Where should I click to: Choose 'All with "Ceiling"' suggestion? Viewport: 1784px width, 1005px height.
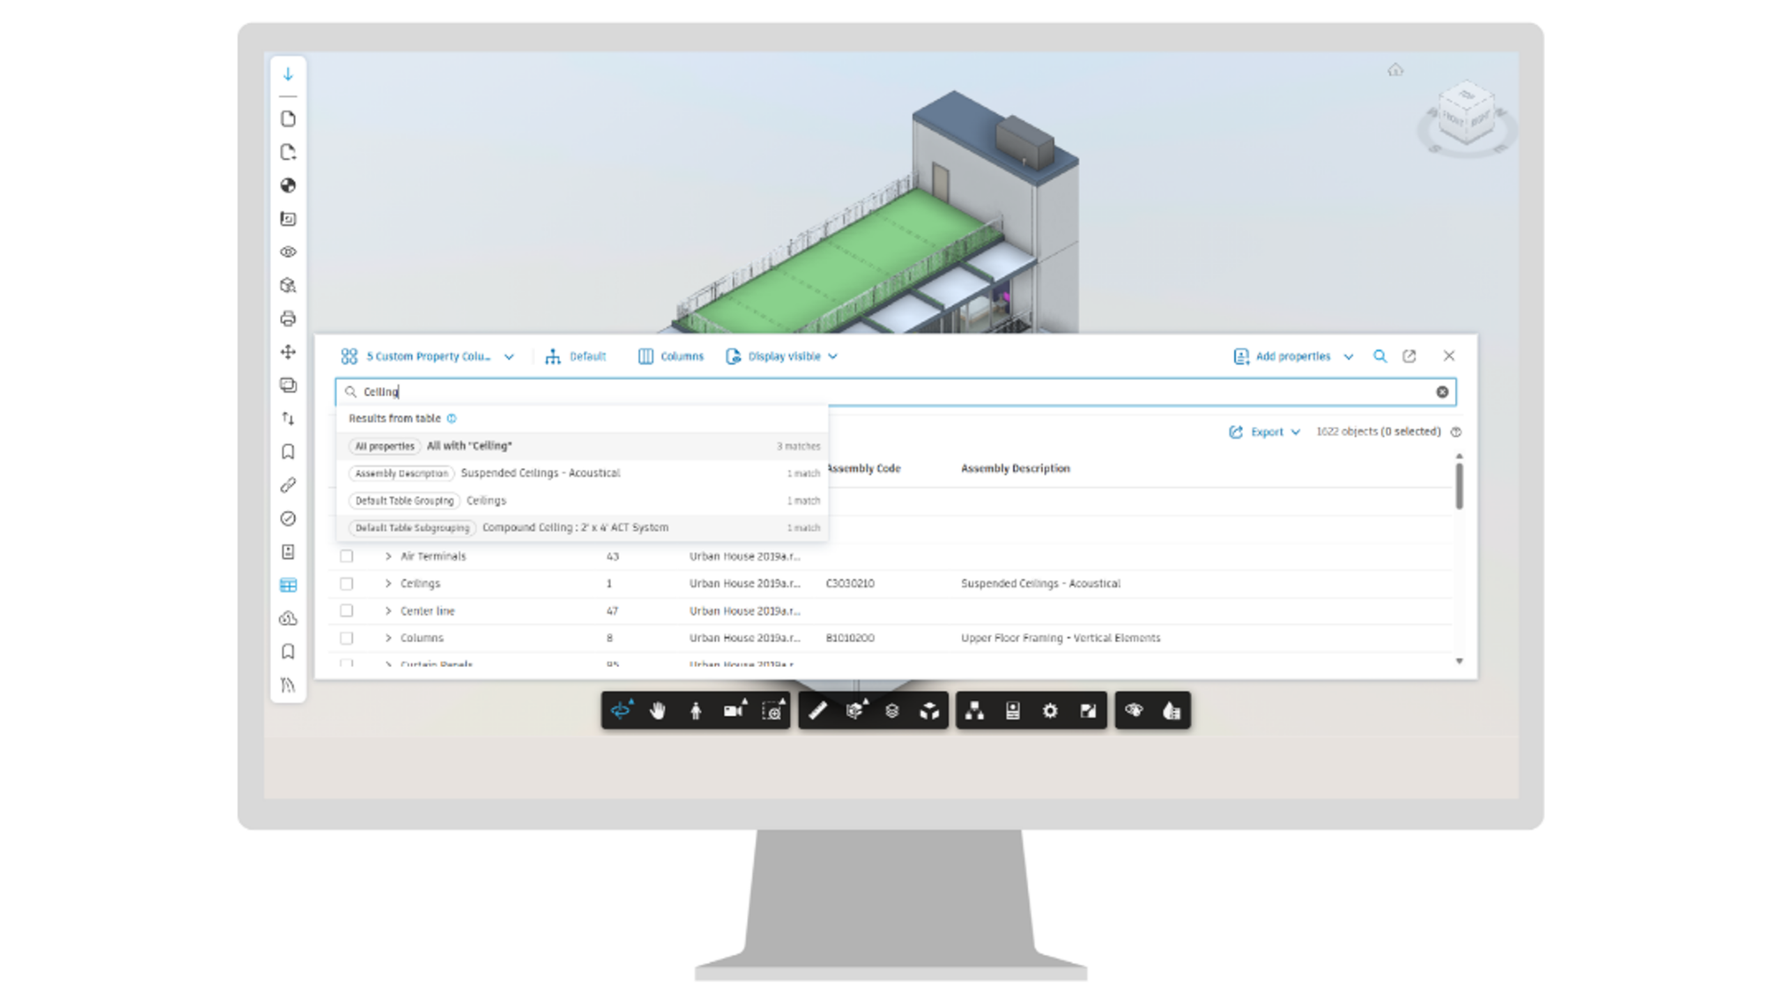[x=582, y=446]
